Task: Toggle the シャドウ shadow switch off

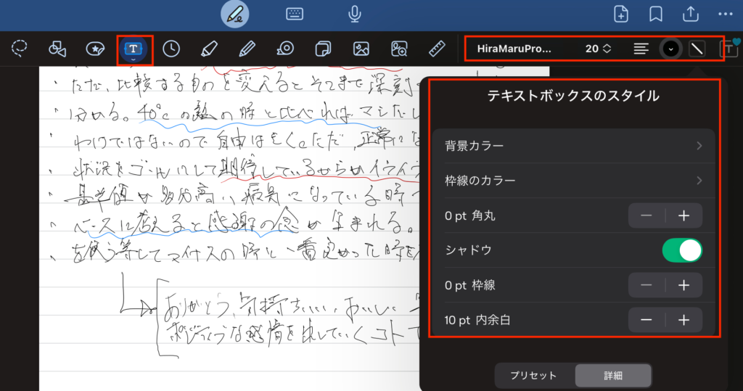Action: pos(682,250)
